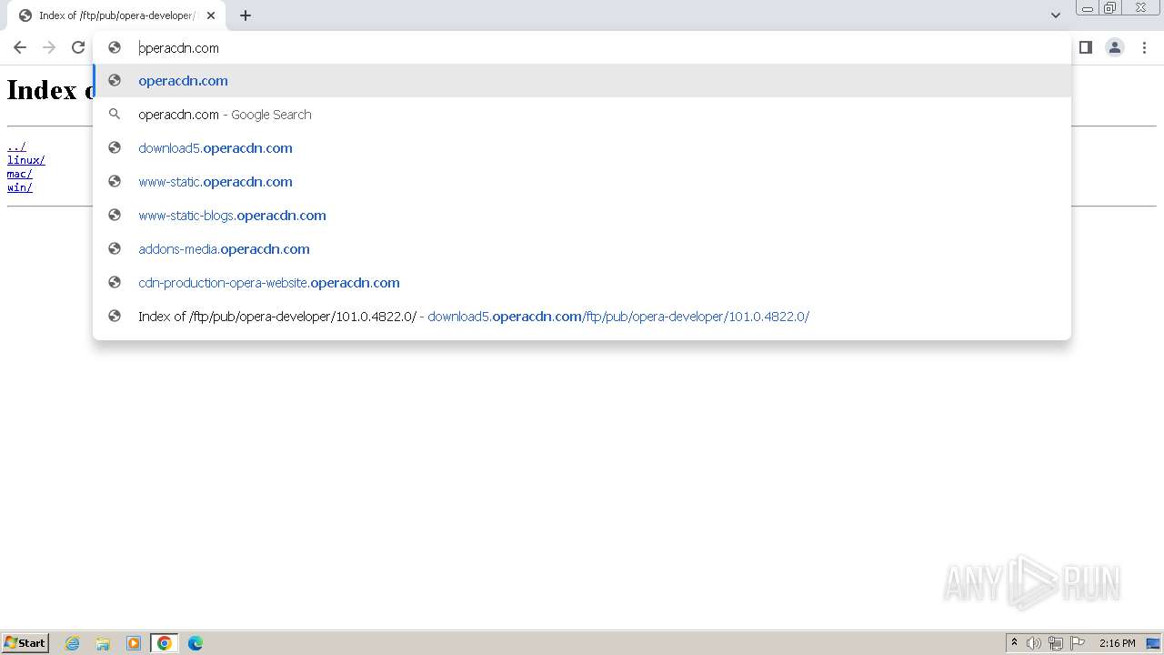
Task: Click the Show desktop button
Action: [1154, 643]
